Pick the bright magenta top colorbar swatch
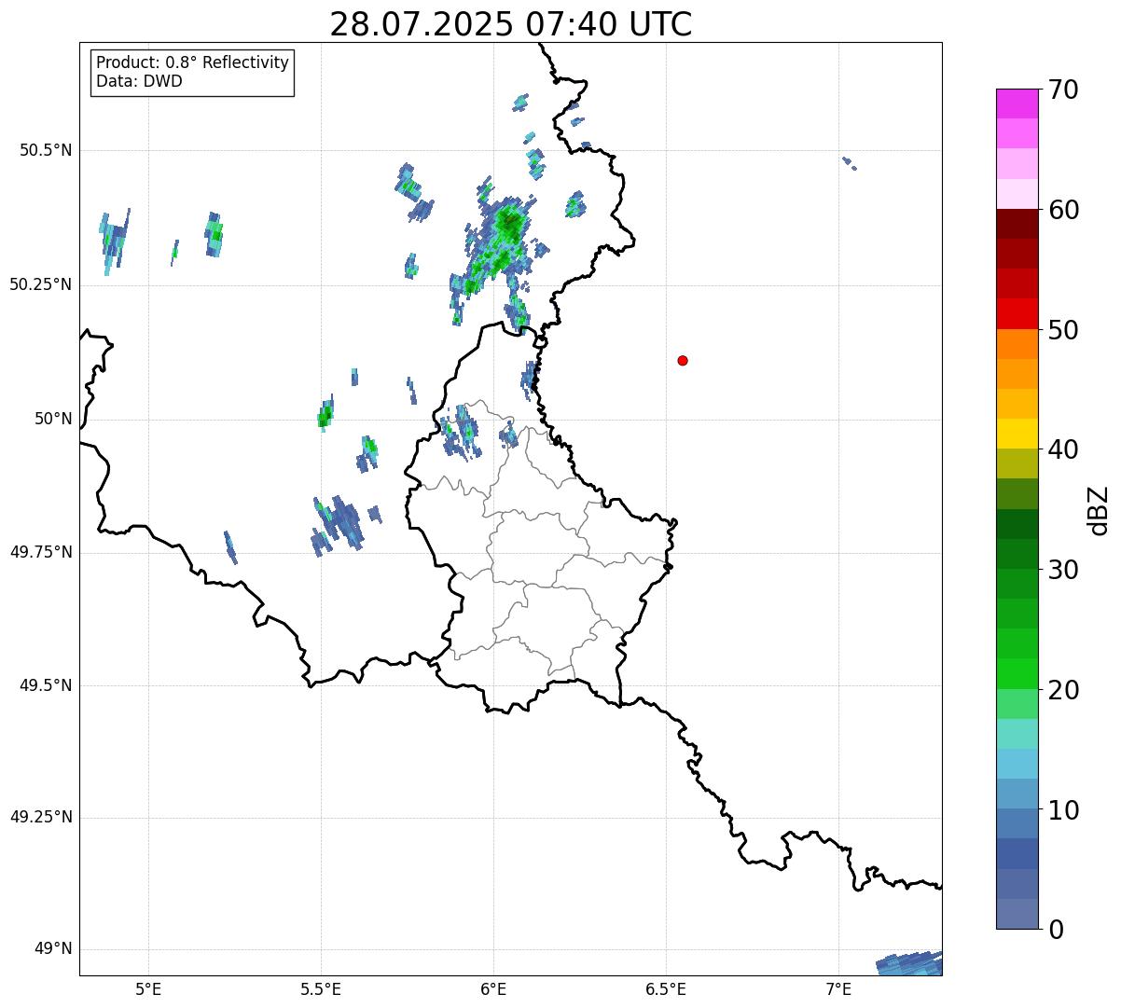1121x1008 pixels. [1017, 104]
